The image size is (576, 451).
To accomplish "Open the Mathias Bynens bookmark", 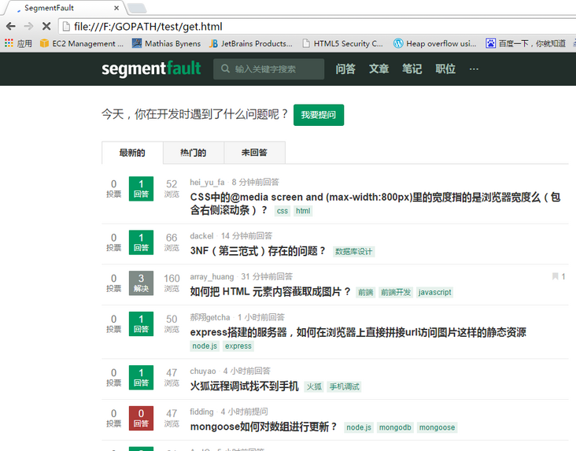I will [166, 43].
